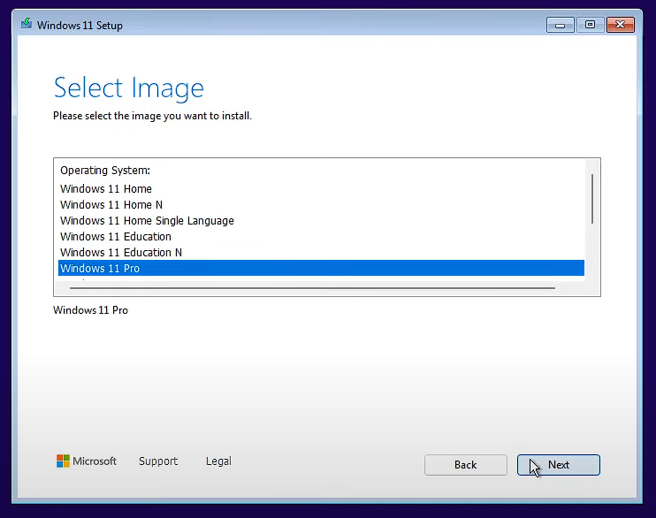Image resolution: width=656 pixels, height=518 pixels.
Task: Click the Operating System column header
Action: click(105, 171)
